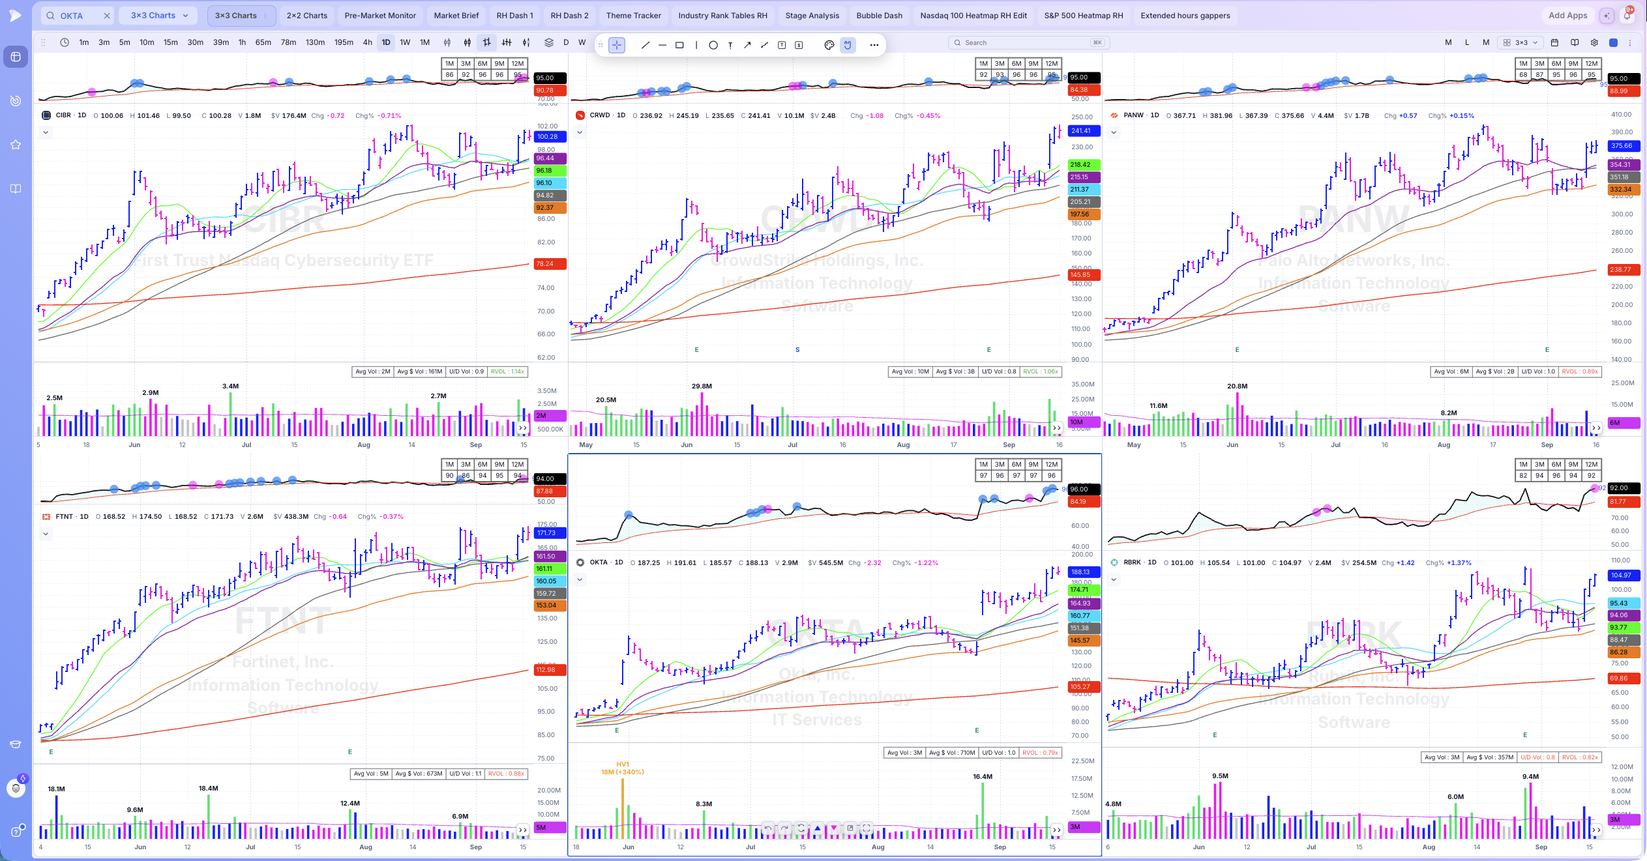Click the L button in top toolbar
1647x861 pixels.
point(1467,42)
